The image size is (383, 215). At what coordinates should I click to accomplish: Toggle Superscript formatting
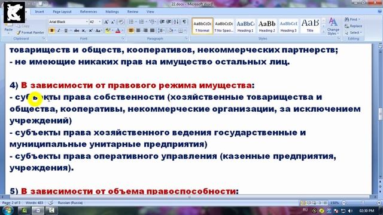click(90, 30)
